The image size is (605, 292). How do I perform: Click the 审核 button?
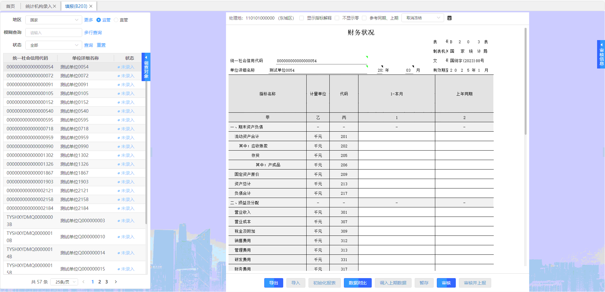pos(446,283)
